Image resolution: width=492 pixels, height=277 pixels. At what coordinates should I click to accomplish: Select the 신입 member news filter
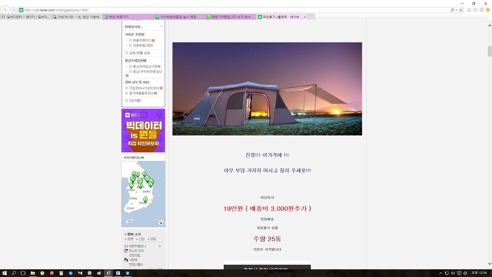point(141,239)
